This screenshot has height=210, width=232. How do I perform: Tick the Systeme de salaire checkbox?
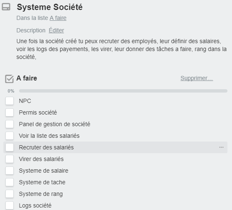tap(10, 171)
